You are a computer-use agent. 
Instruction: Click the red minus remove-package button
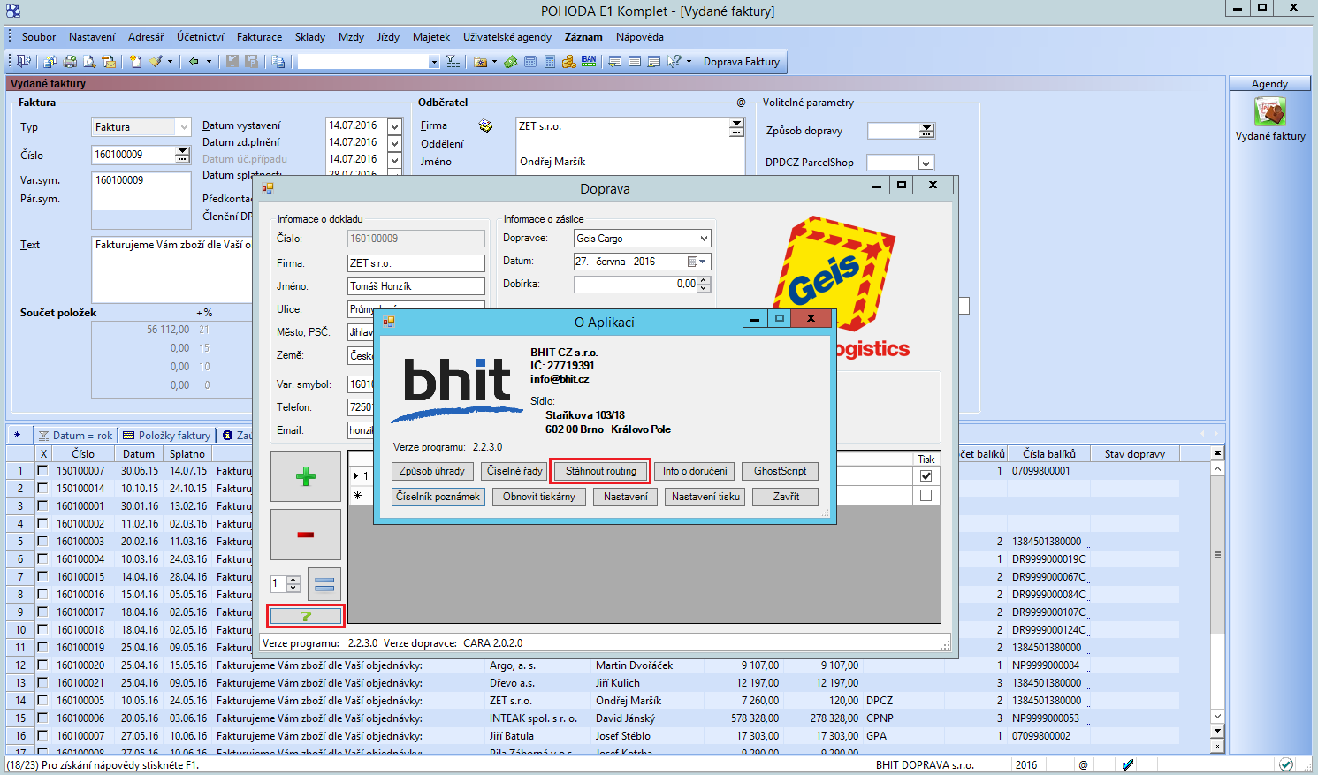[306, 535]
